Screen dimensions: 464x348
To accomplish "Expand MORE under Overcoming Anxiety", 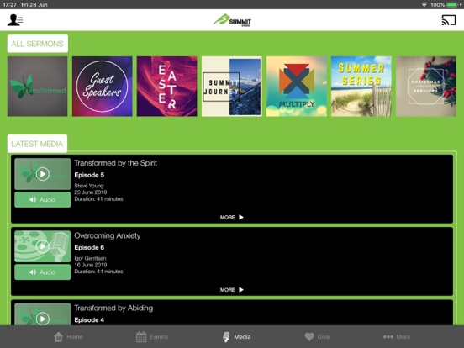I will coord(232,290).
